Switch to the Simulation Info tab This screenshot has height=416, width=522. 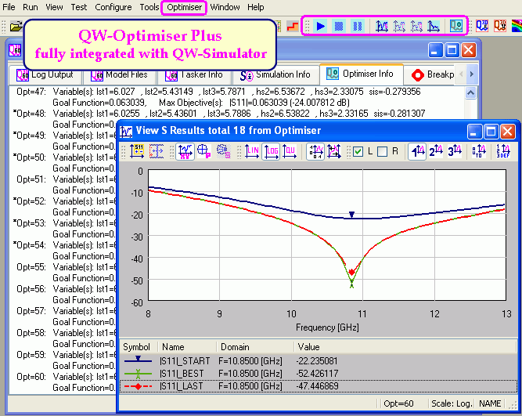[275, 75]
